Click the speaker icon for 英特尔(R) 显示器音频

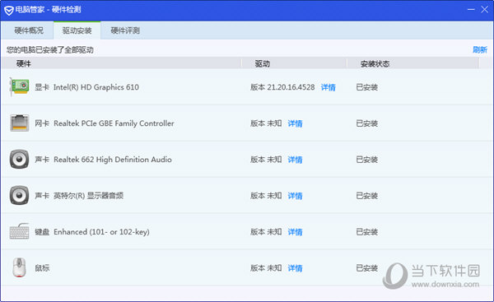[x=19, y=195]
